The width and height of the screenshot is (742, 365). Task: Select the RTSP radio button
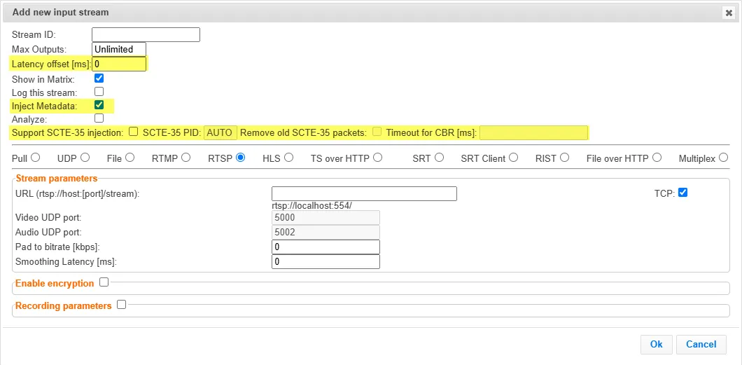coord(240,157)
